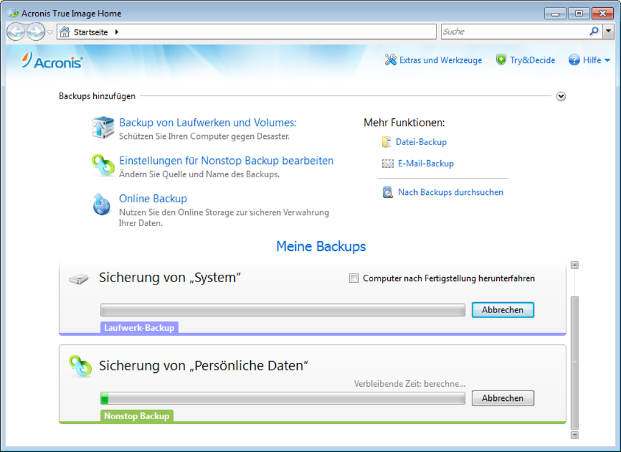Click the Sicherung von „System“ title
Viewport: 621px width, 452px height.
click(x=169, y=278)
